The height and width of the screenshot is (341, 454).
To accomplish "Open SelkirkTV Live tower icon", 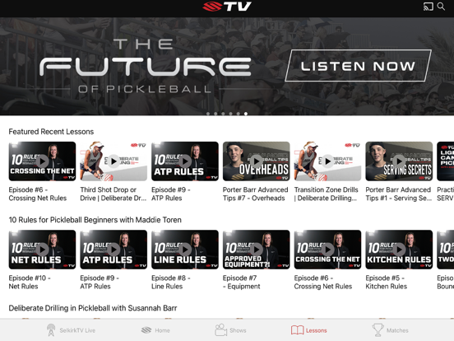I will (x=51, y=330).
